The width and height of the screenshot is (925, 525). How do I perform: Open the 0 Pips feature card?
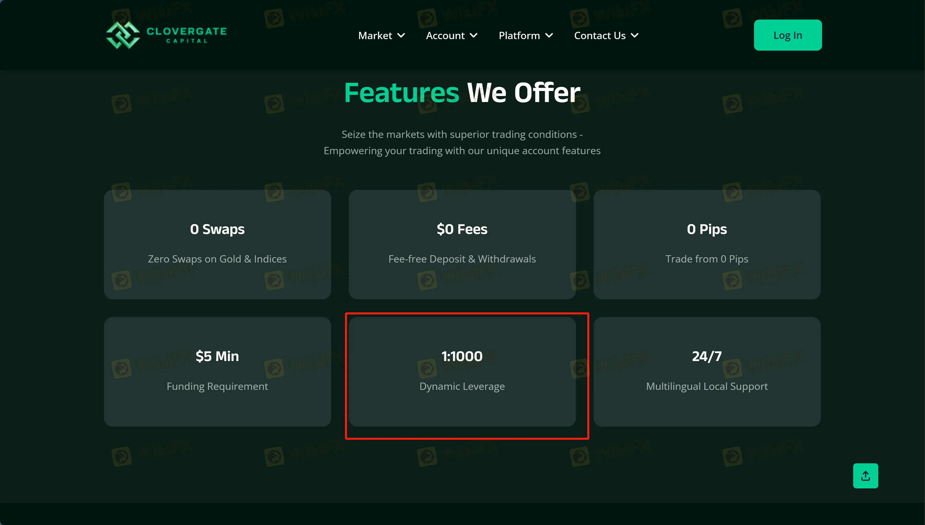pyautogui.click(x=707, y=244)
